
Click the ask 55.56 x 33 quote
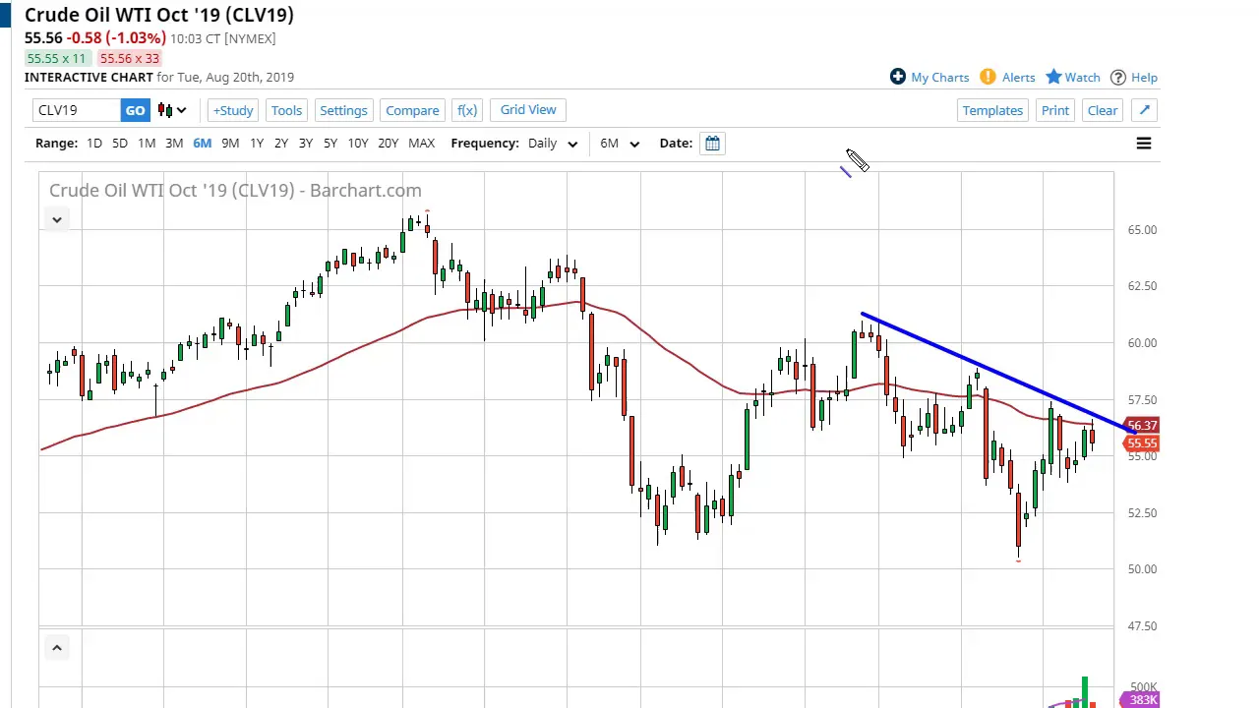(129, 58)
